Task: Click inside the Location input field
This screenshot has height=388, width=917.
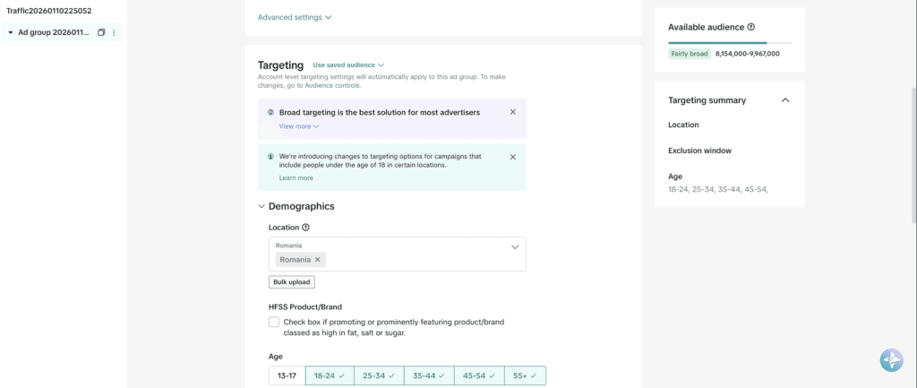Action: [x=397, y=254]
